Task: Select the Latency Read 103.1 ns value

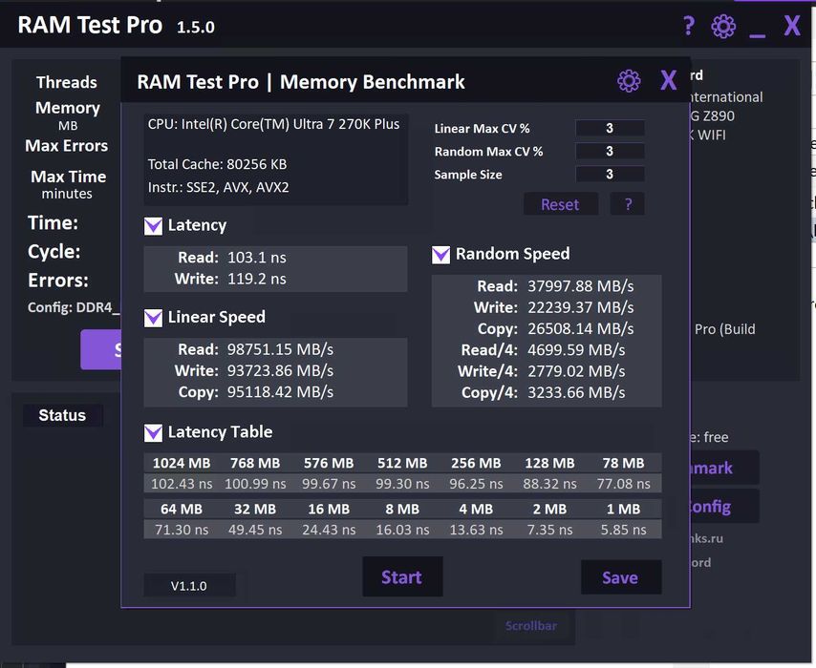Action: click(257, 258)
